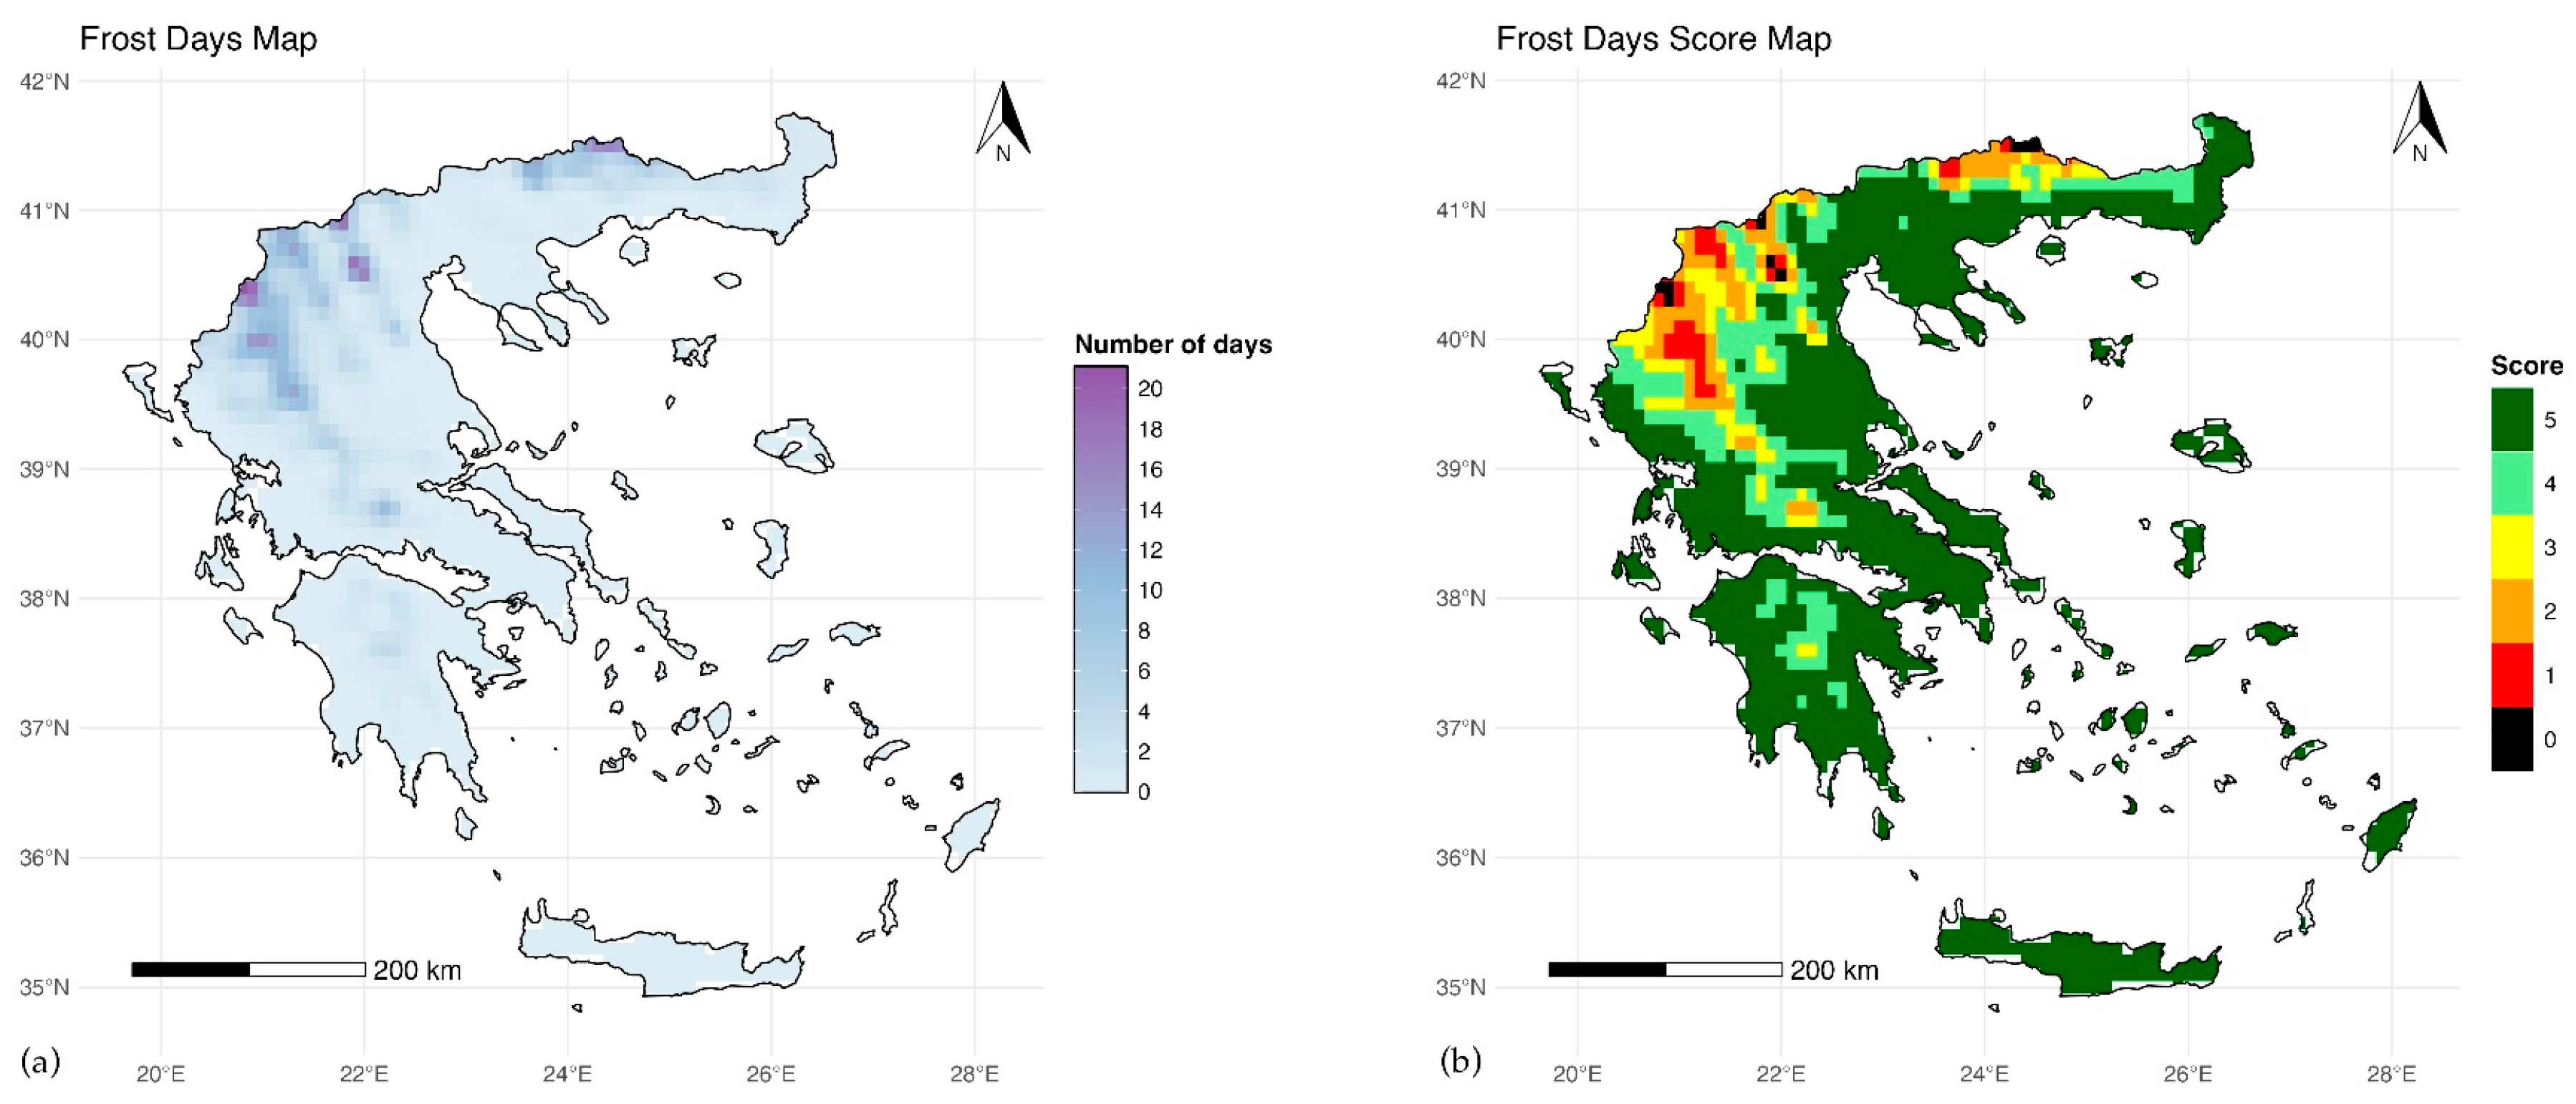2576x1104 pixels.
Task: Click the black score 0 swatch
Action: tap(2511, 740)
